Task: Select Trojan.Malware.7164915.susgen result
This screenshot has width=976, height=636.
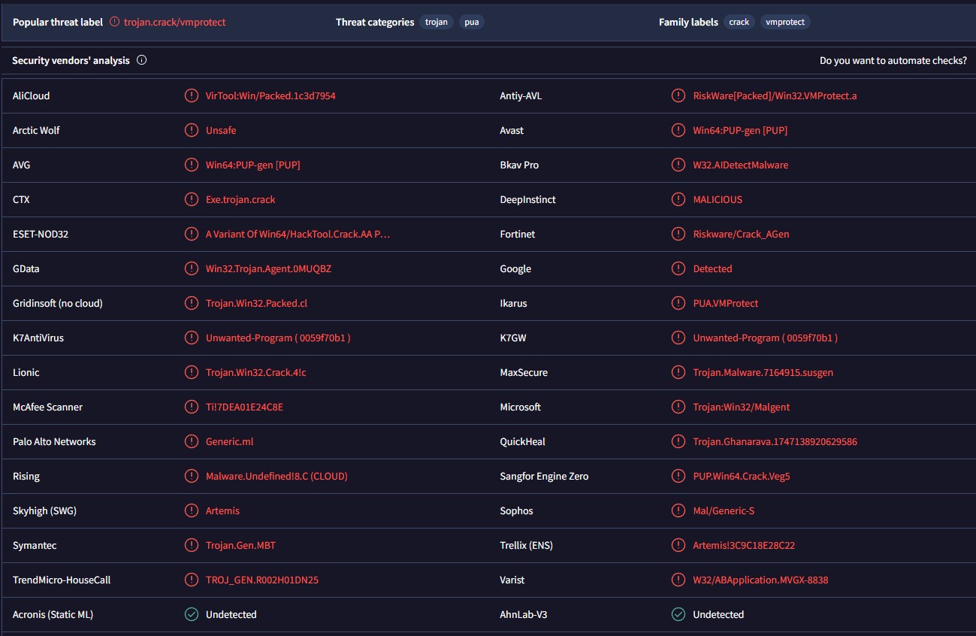Action: [x=763, y=372]
